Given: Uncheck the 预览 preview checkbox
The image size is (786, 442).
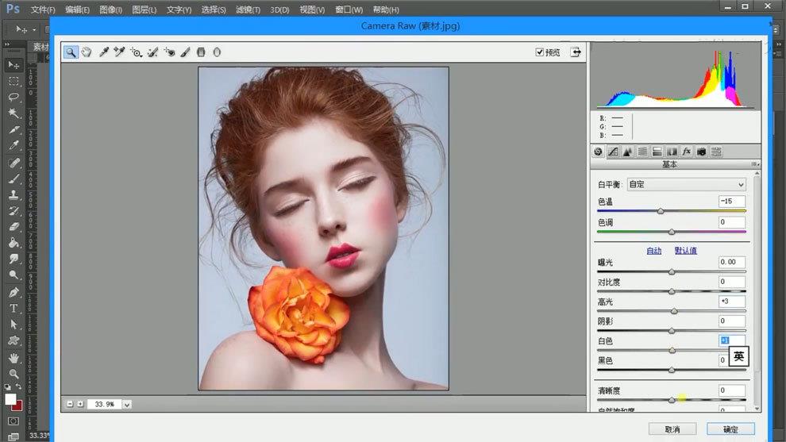Looking at the screenshot, I should coord(540,52).
